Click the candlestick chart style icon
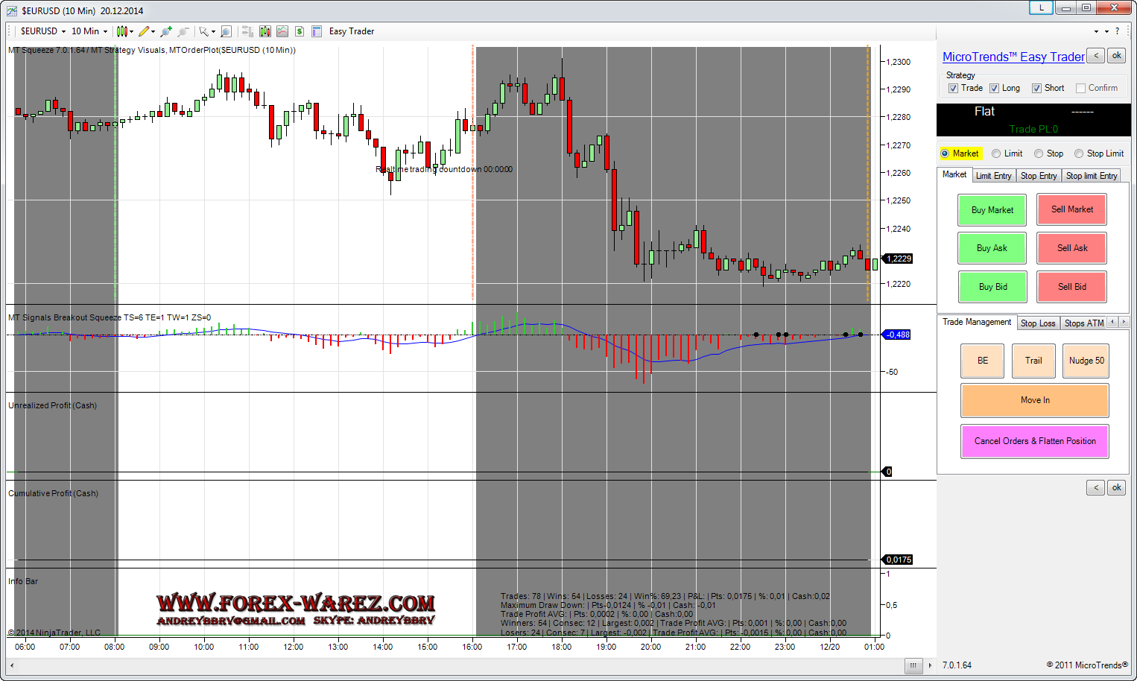 pyautogui.click(x=122, y=31)
